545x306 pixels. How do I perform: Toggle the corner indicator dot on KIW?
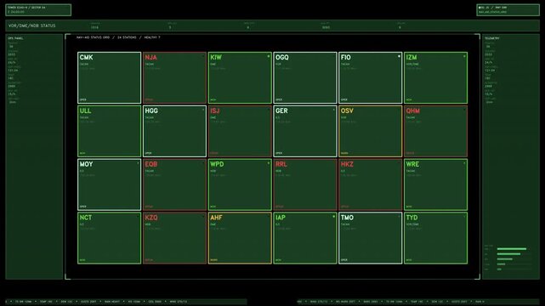click(269, 56)
